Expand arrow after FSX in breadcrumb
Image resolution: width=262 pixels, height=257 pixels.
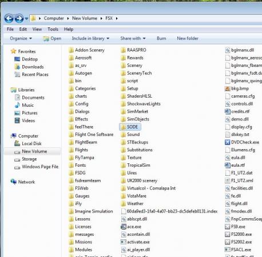(117, 18)
